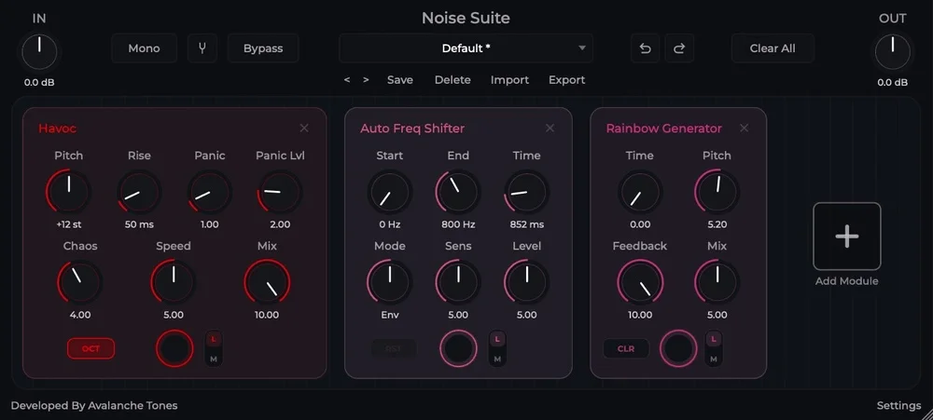The width and height of the screenshot is (933, 420).
Task: Go to previous preset arrow
Action: [347, 80]
